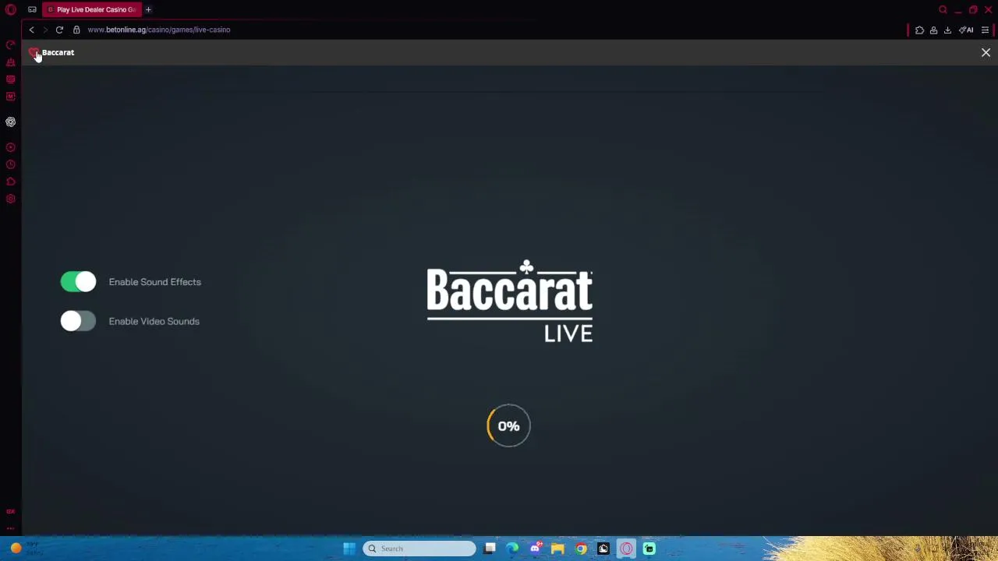
Task: Open the profile account icon in toolbar
Action: tap(933, 30)
